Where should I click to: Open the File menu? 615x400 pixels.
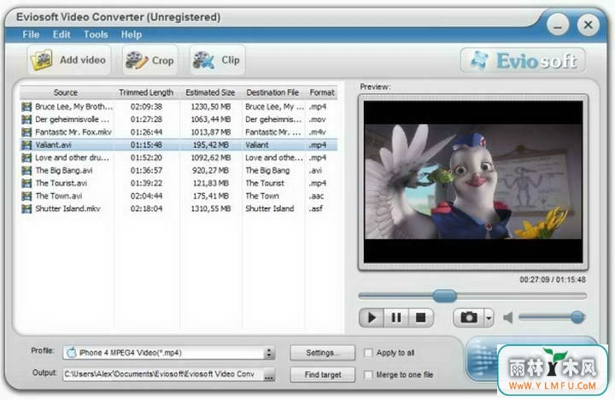click(x=31, y=34)
